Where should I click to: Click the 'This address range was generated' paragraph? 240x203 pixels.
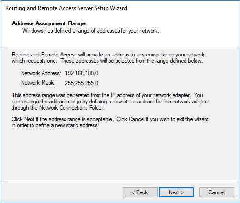coord(110,101)
